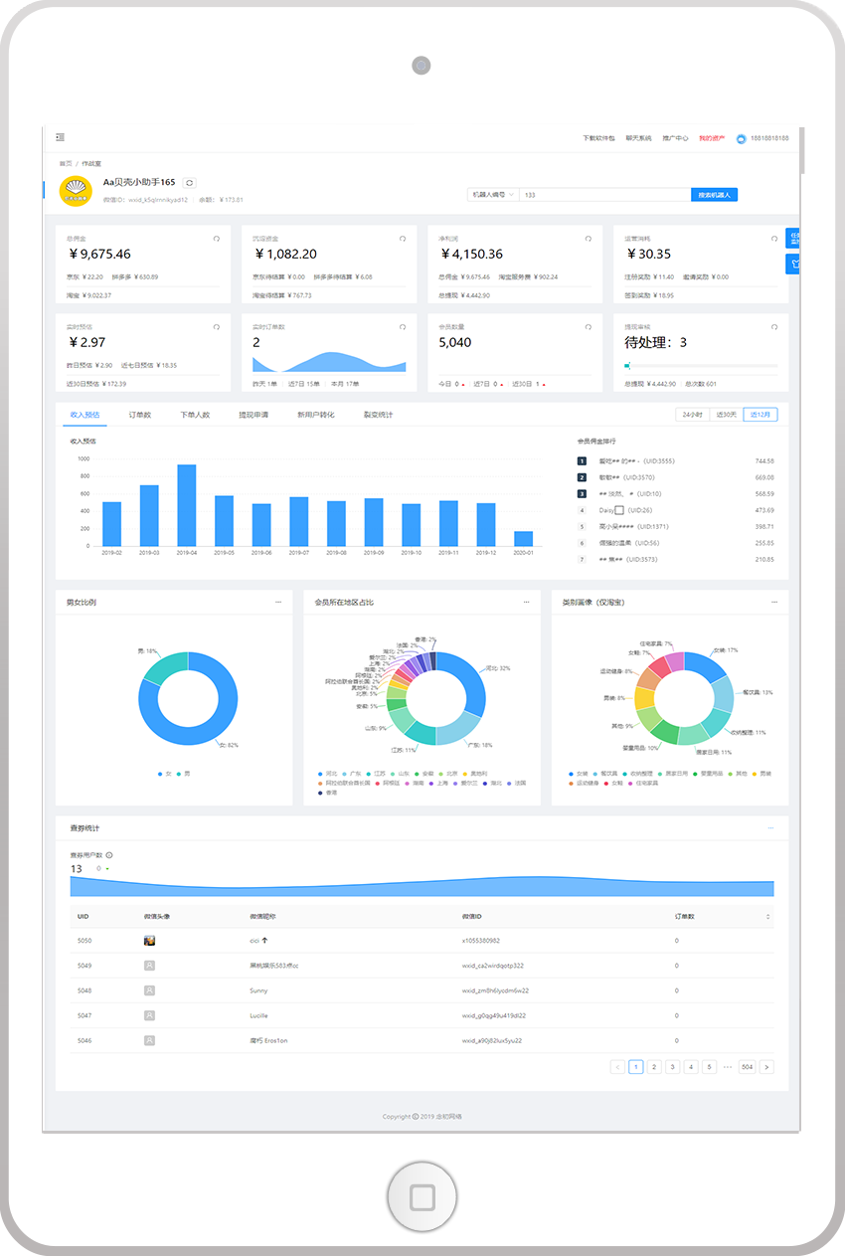Click the placeholder avatar icon for UID 5049
The image size is (845, 1256).
point(149,965)
